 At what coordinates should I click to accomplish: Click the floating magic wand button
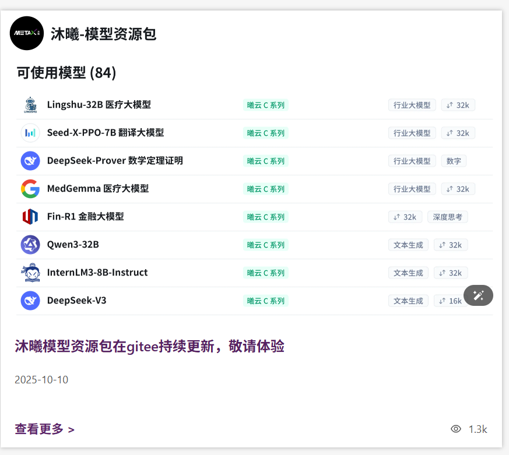click(478, 295)
